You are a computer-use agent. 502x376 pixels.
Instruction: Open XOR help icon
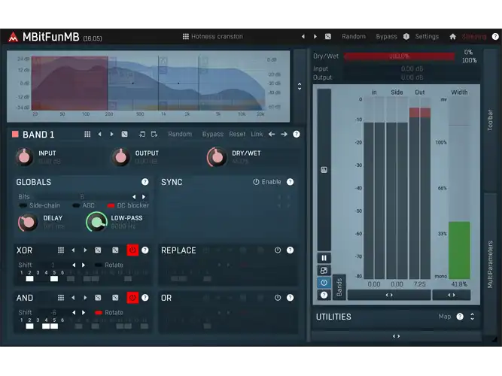[x=145, y=250]
